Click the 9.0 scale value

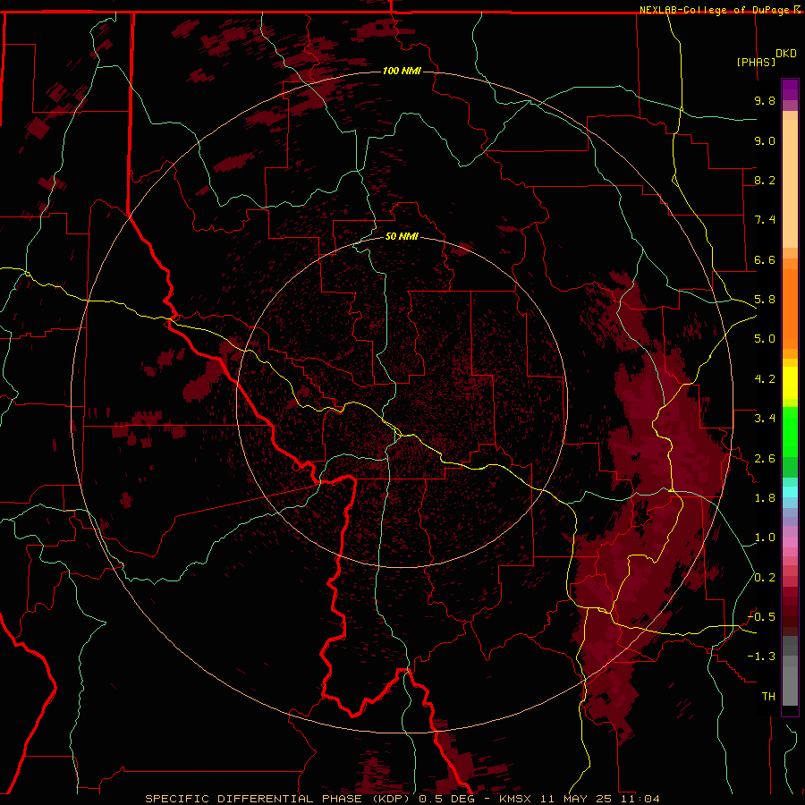(765, 140)
